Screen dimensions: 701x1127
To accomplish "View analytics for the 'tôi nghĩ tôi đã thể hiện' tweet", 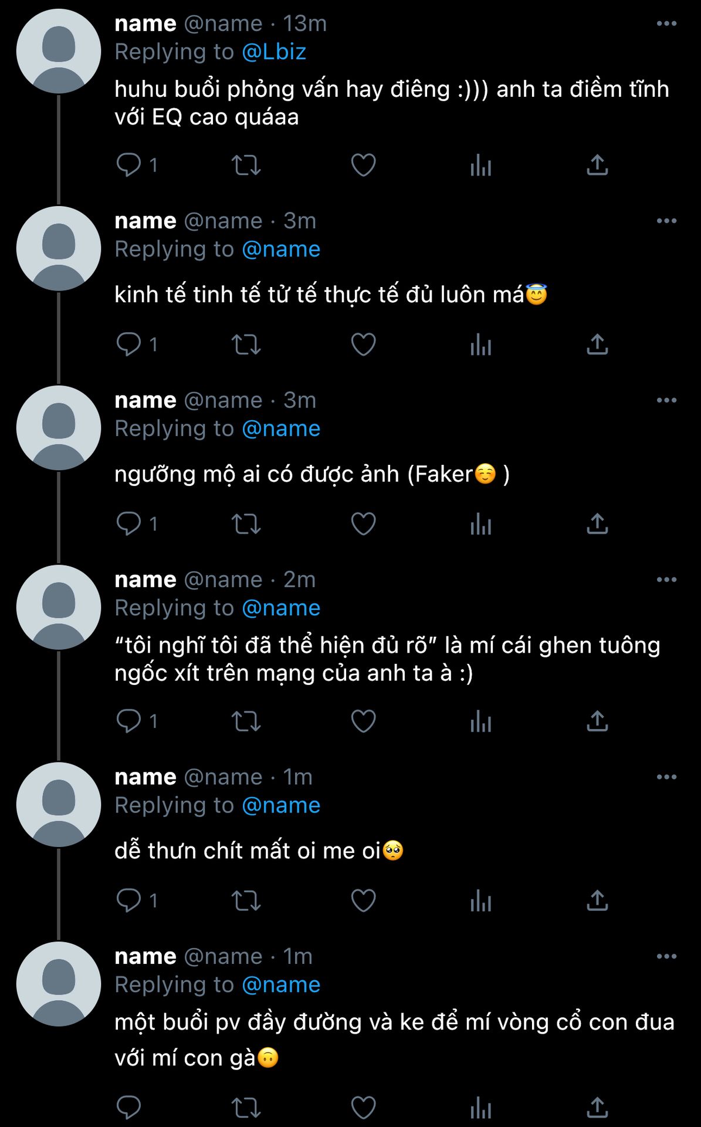I will [480, 721].
